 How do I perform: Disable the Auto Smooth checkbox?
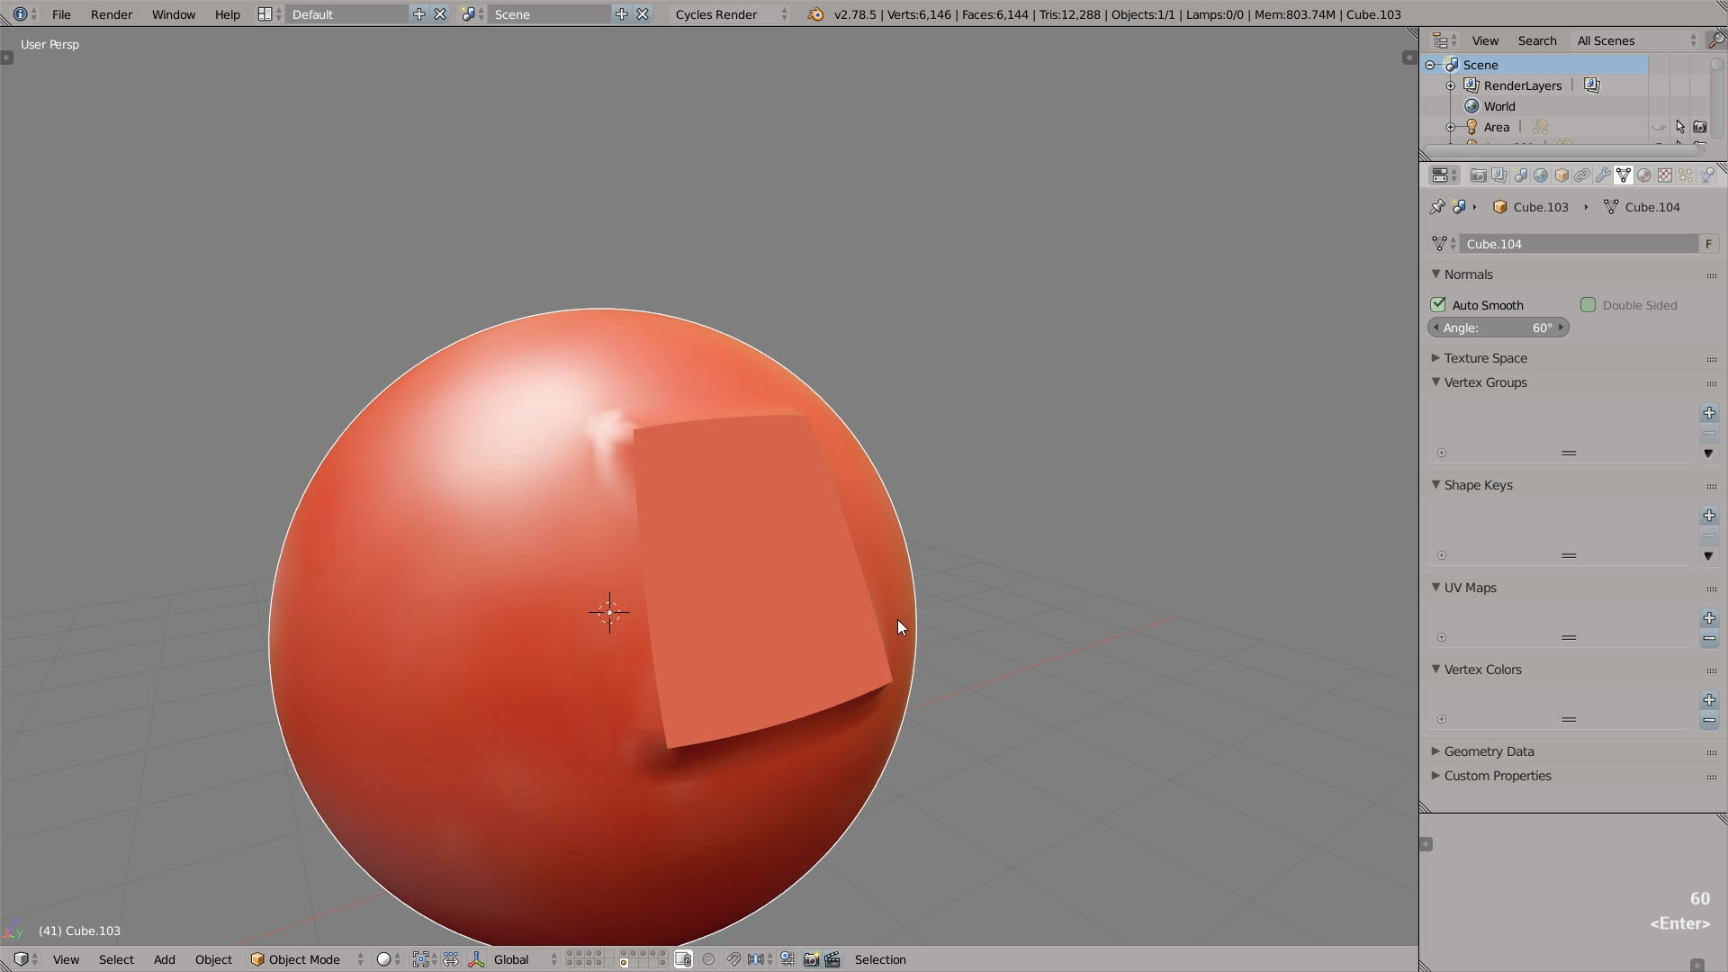tap(1438, 305)
